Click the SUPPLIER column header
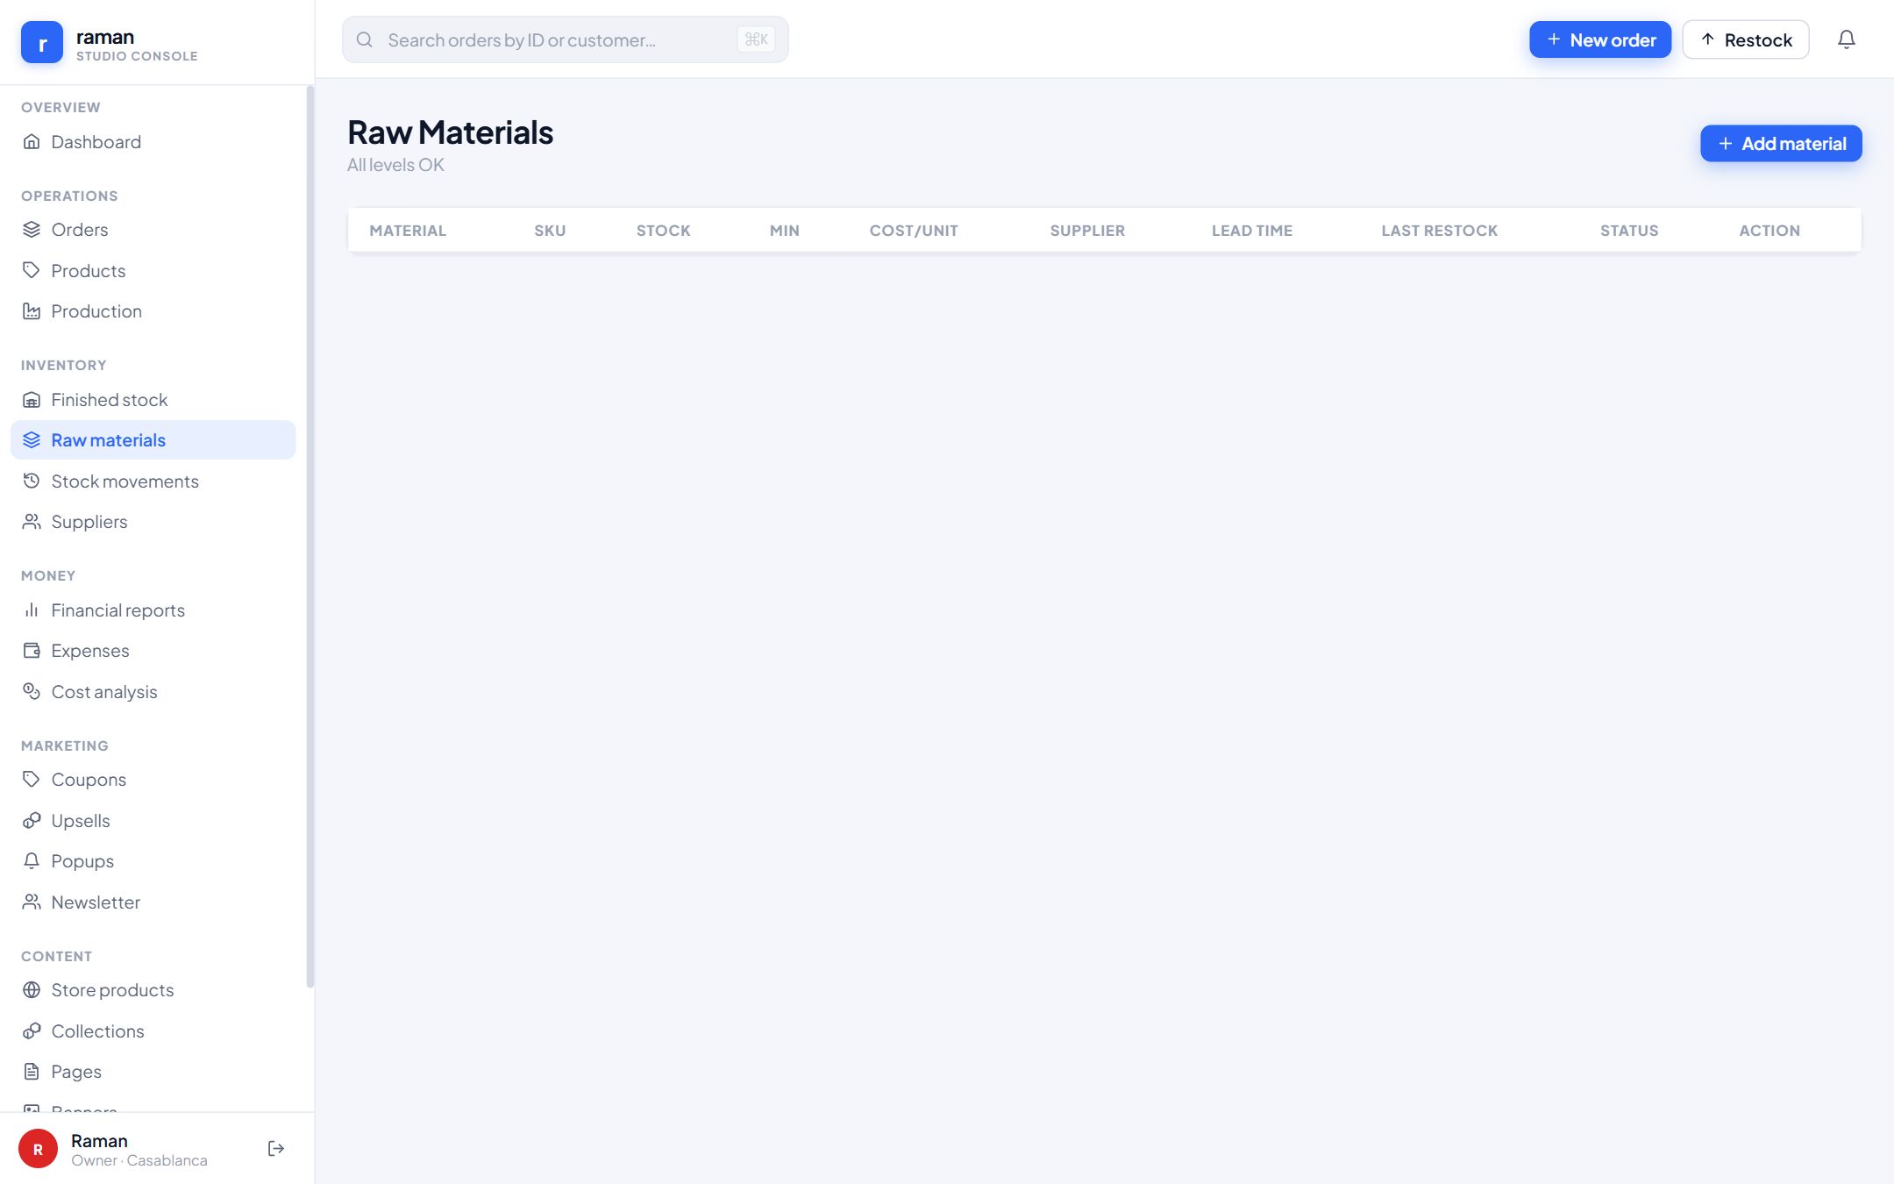Viewport: 1894px width, 1184px height. 1087,231
